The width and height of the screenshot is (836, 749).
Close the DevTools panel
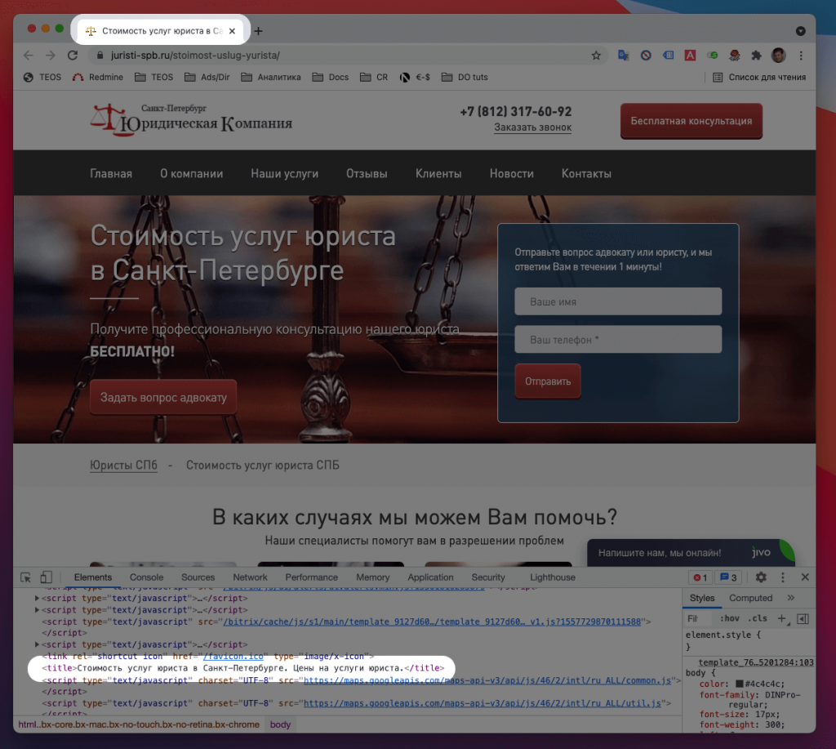pyautogui.click(x=805, y=577)
